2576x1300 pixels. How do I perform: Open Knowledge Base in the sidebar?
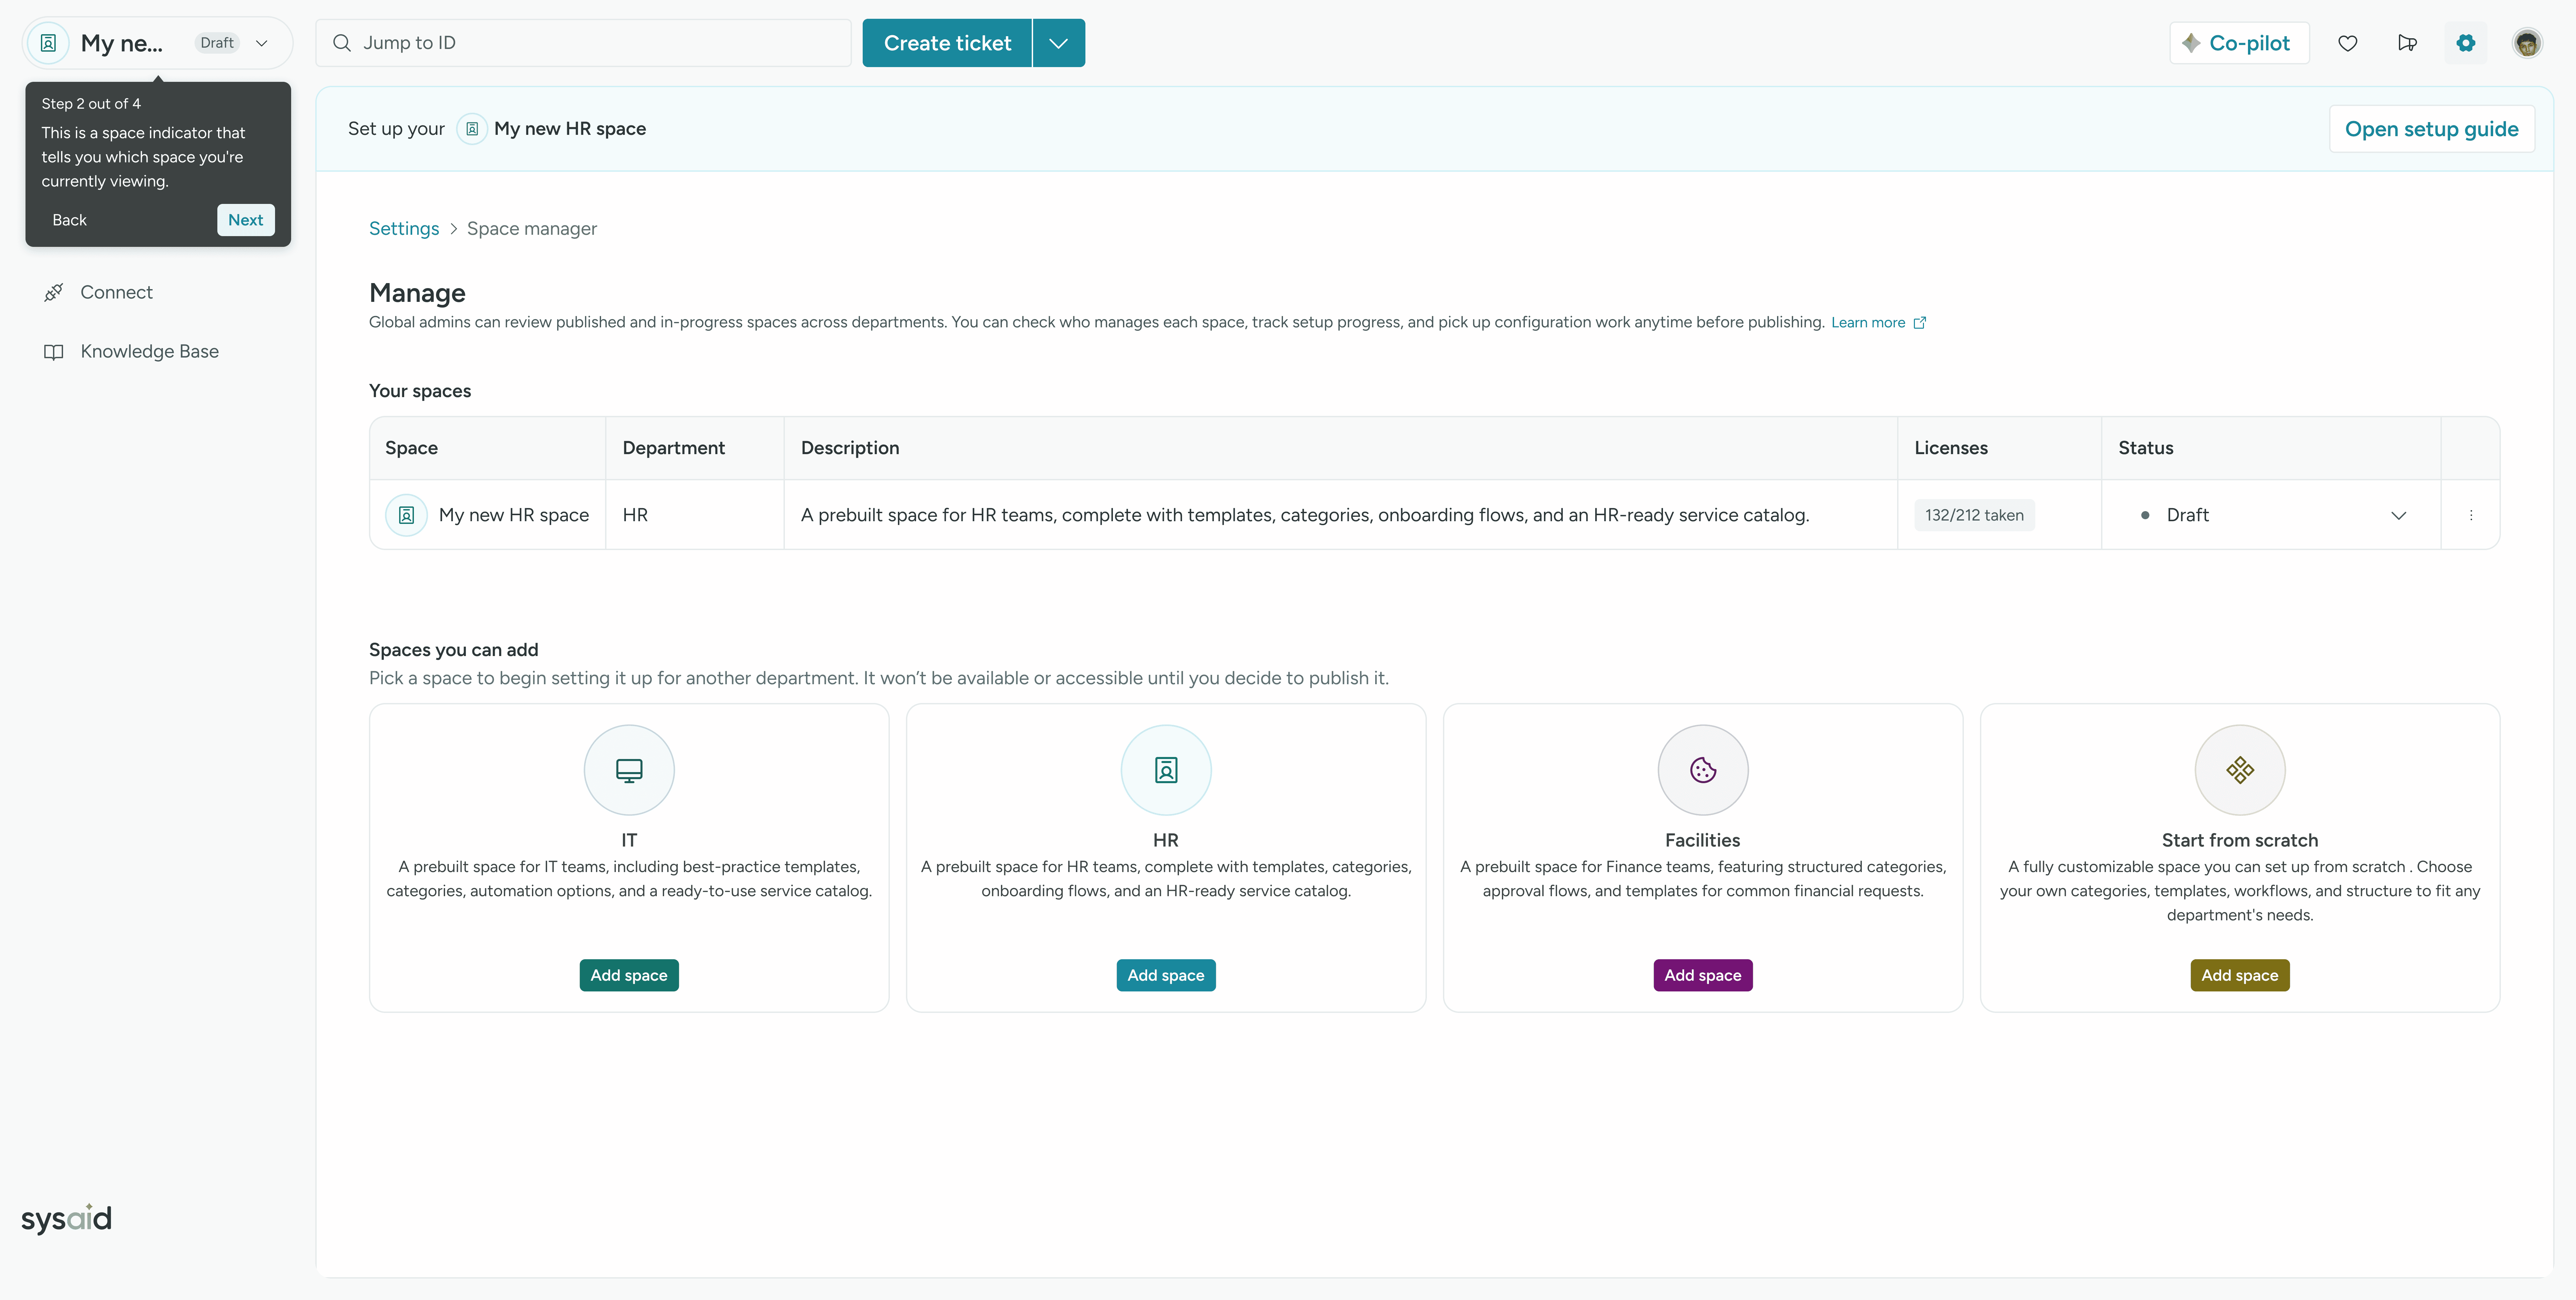click(x=149, y=351)
